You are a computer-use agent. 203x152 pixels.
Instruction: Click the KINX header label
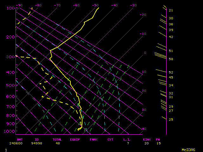pyautogui.click(x=147, y=139)
